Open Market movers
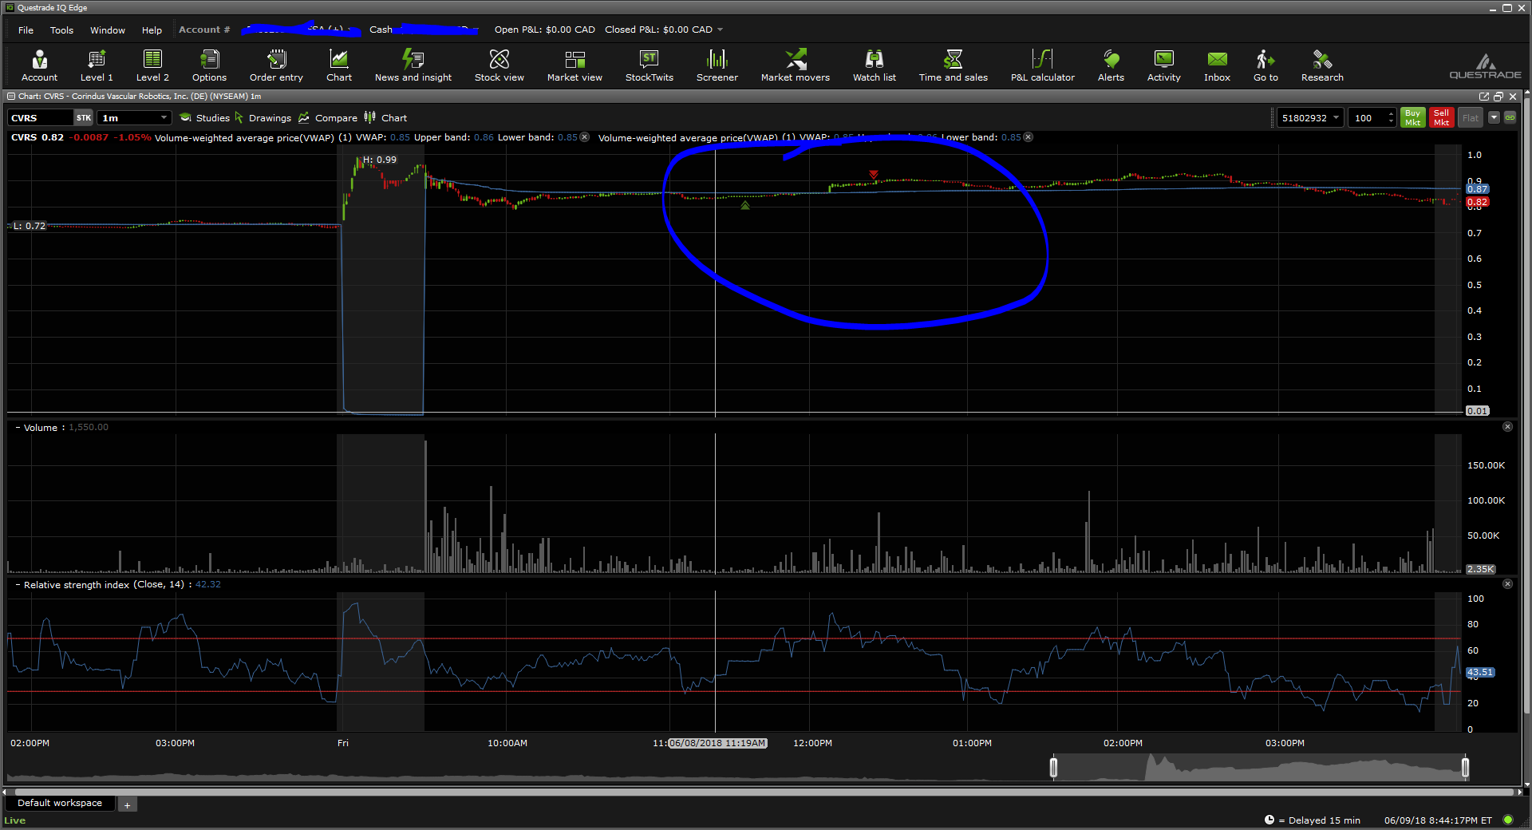1532x830 pixels. [796, 65]
